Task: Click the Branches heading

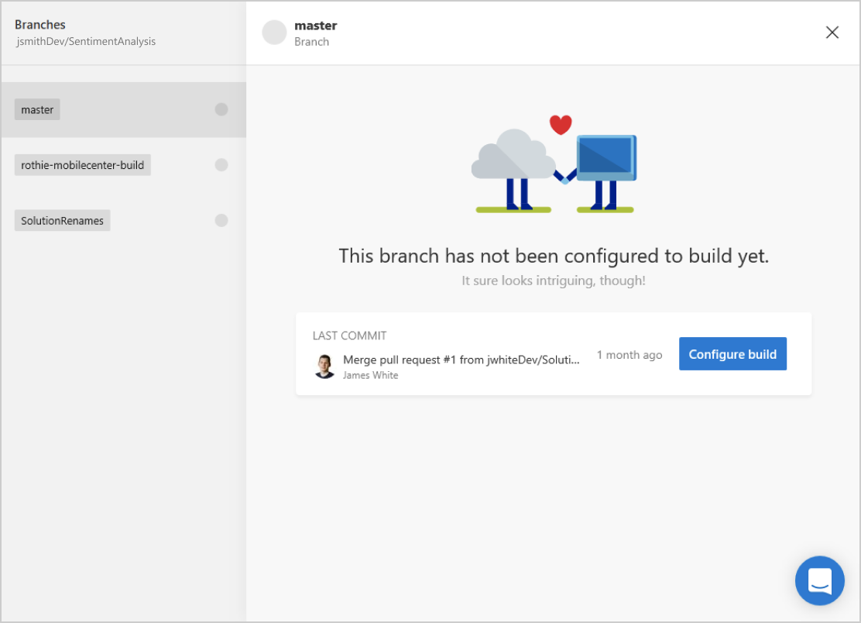Action: coord(40,25)
